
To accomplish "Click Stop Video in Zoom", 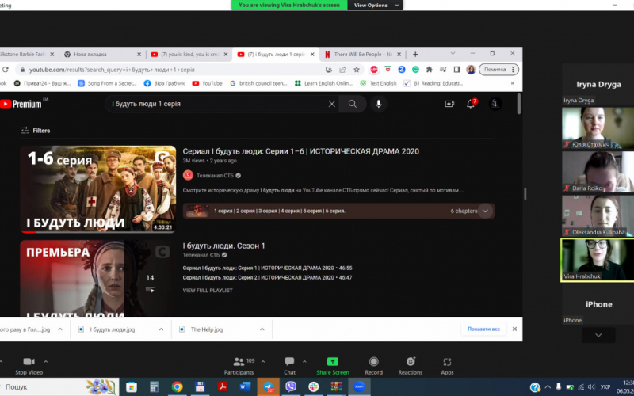I will [29, 366].
